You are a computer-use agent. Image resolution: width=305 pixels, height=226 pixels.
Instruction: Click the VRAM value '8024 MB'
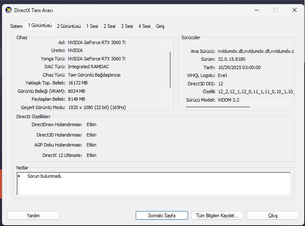77,91
